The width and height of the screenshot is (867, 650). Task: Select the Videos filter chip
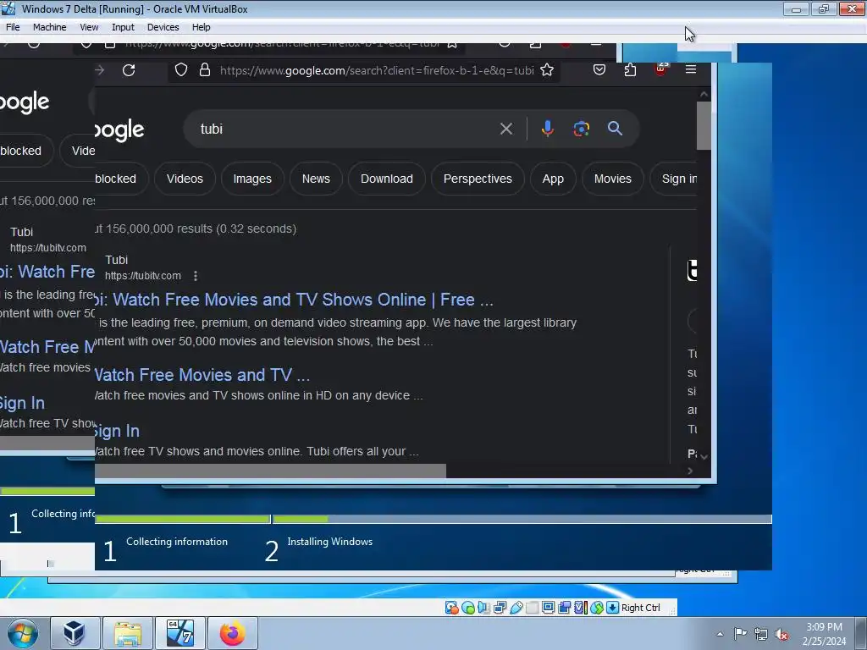[185, 179]
